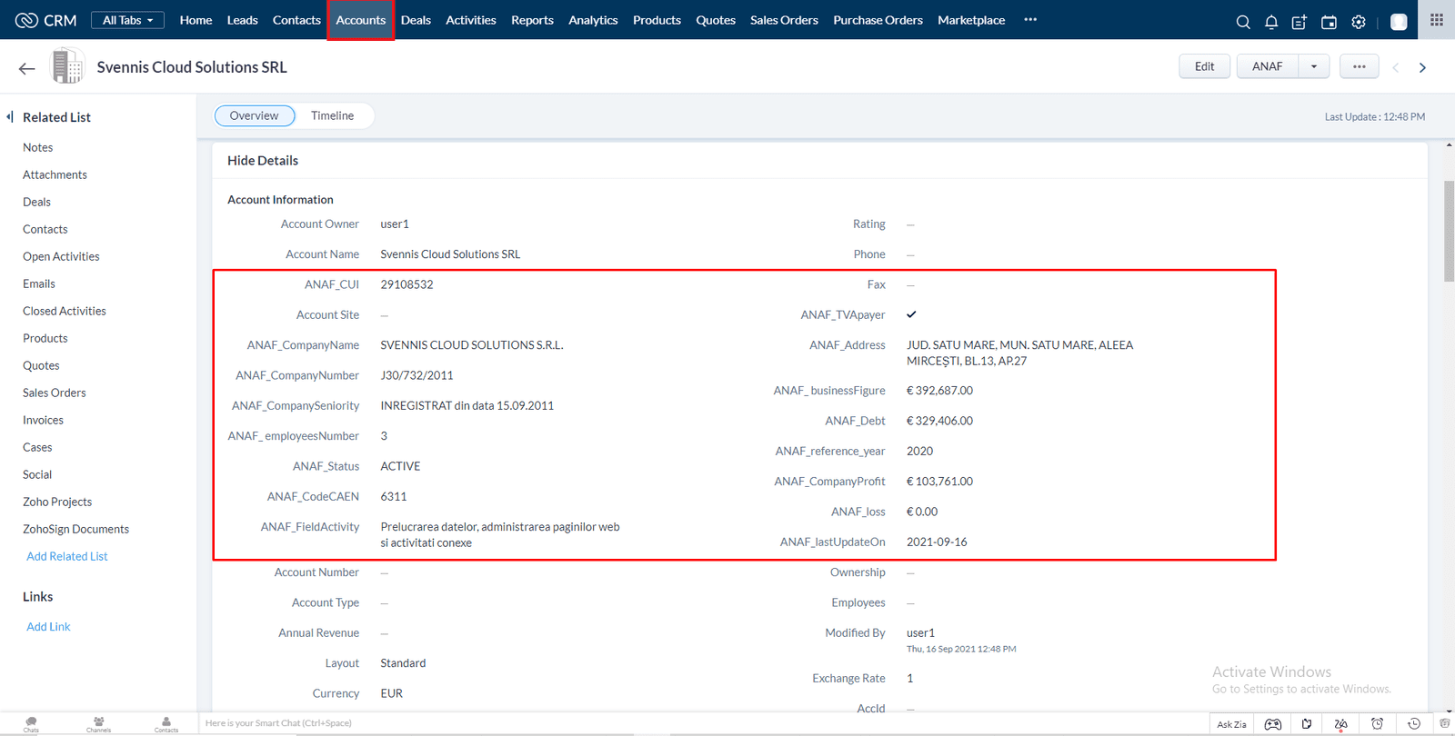The width and height of the screenshot is (1455, 736).
Task: Open the alarm clock reminders icon
Action: coord(1377,724)
